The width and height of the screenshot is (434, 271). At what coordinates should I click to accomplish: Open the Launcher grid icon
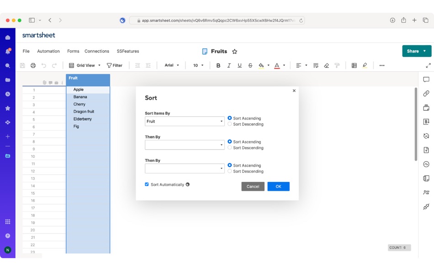(x=8, y=222)
